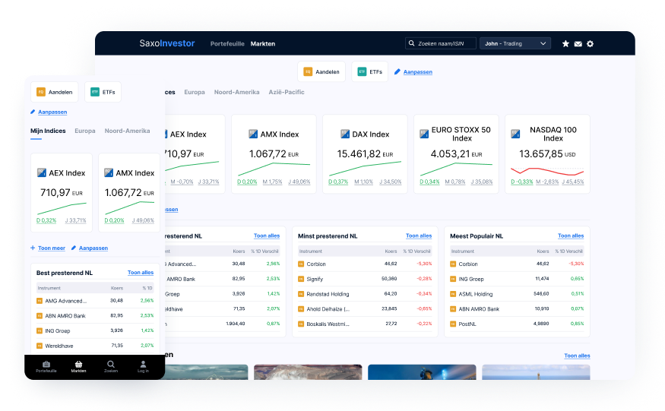Click the PostNL stock icon
Screen dimensions: 665x411
pos(453,324)
